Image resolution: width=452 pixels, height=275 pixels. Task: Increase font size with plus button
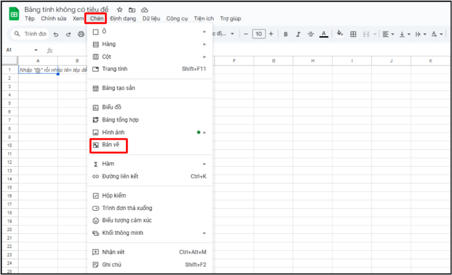pyautogui.click(x=271, y=34)
